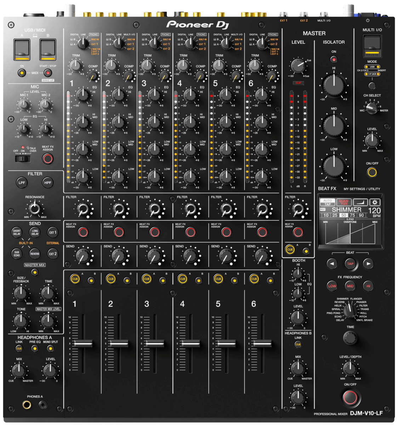The image size is (398, 425).
Task: Select the FX curve icon on the Beat FX display
Action: (360, 202)
